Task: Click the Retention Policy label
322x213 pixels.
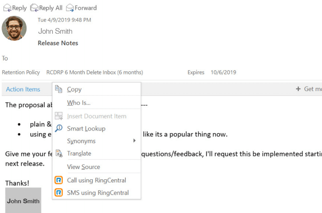Action: (21, 72)
